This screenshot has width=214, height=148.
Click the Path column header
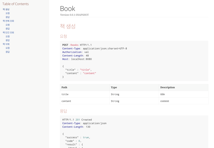coord(85,87)
